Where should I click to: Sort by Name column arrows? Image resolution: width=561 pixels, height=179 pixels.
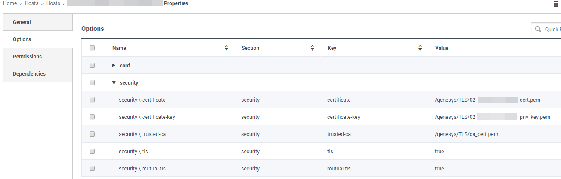(226, 48)
